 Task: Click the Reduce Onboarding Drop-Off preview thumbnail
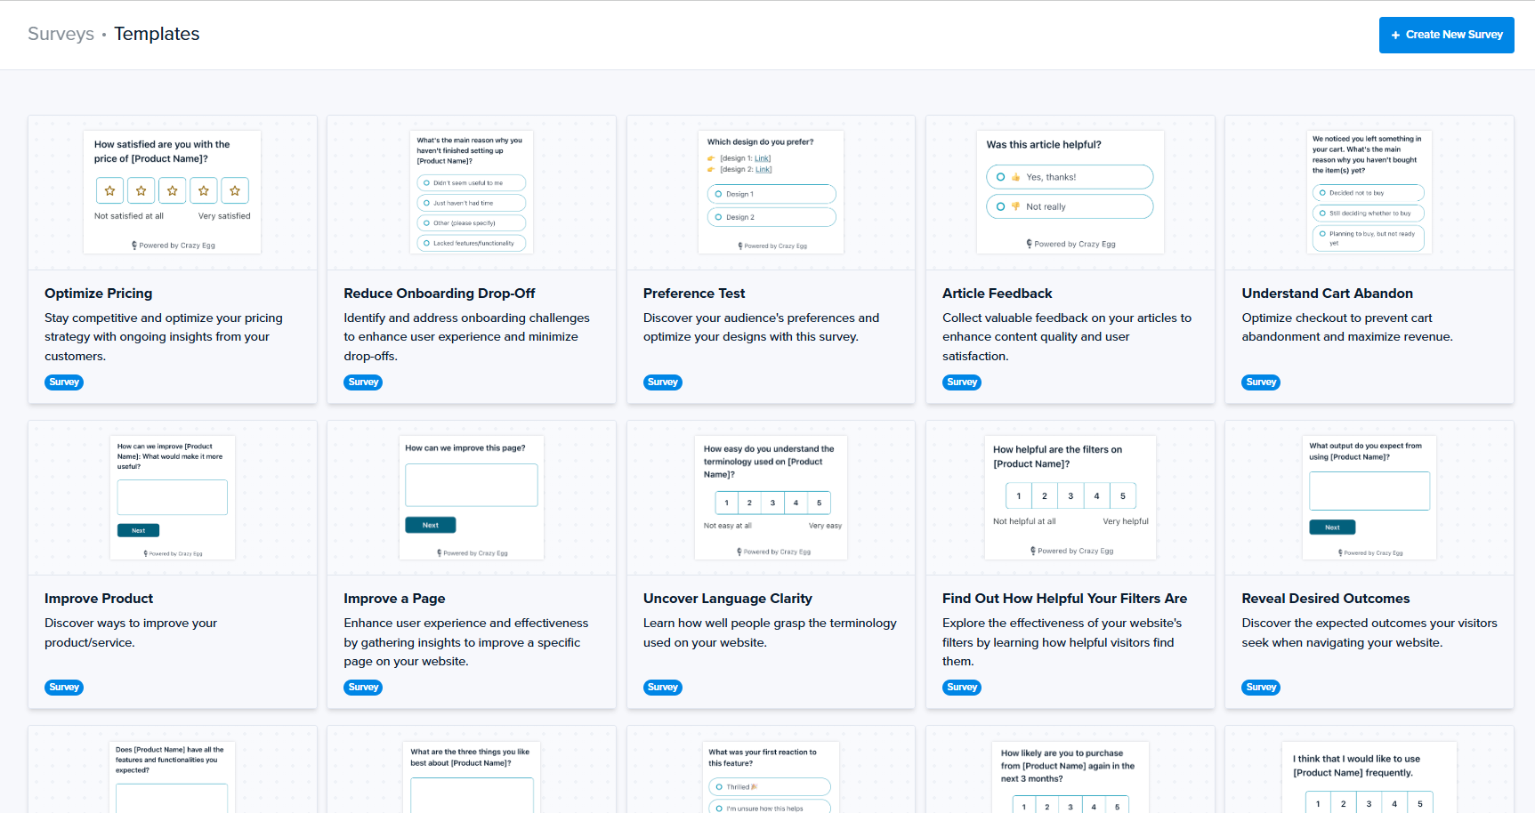472,192
